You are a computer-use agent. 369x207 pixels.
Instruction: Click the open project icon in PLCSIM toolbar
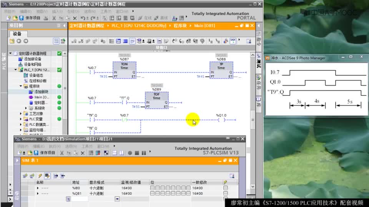coord(30,153)
